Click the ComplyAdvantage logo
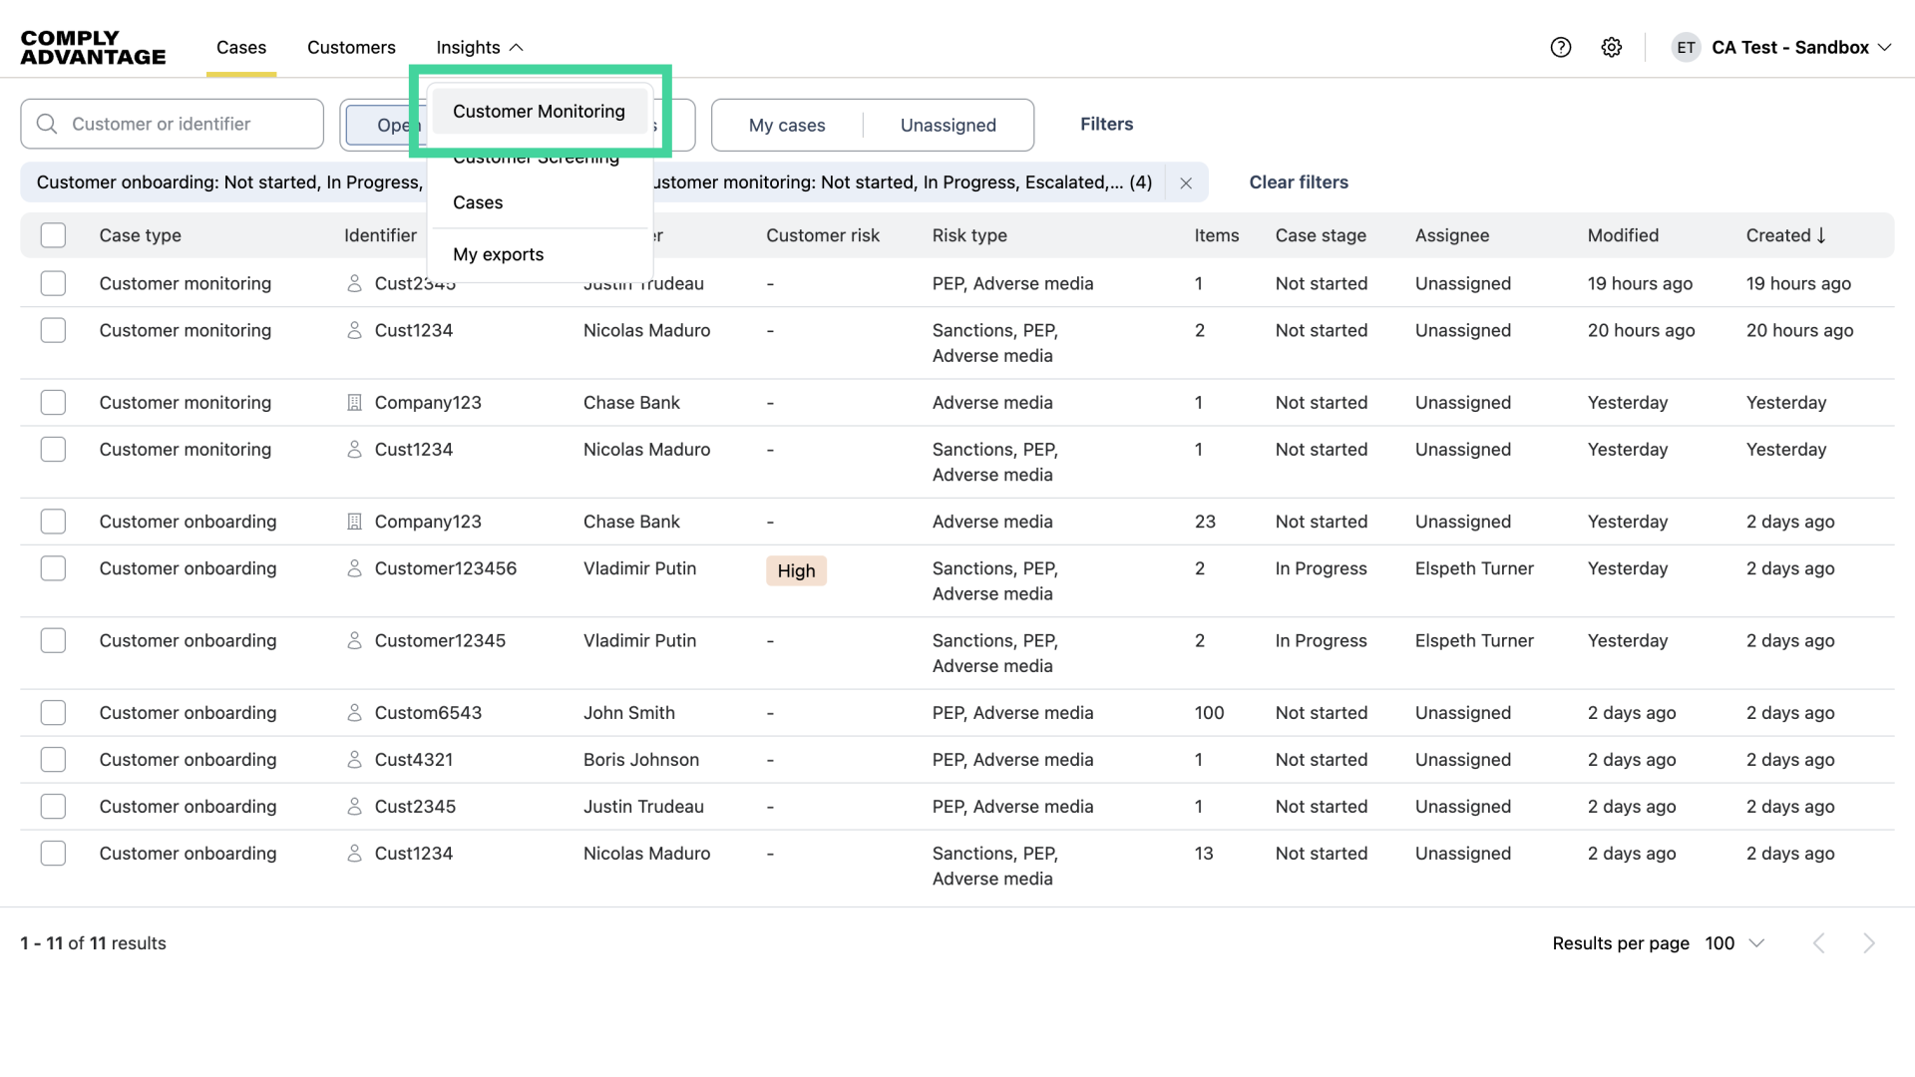1915x1077 pixels. coord(92,47)
